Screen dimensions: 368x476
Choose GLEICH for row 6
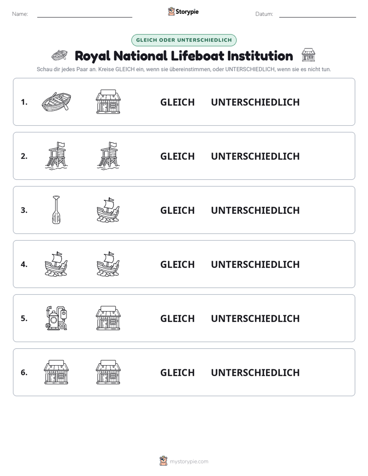click(x=177, y=372)
